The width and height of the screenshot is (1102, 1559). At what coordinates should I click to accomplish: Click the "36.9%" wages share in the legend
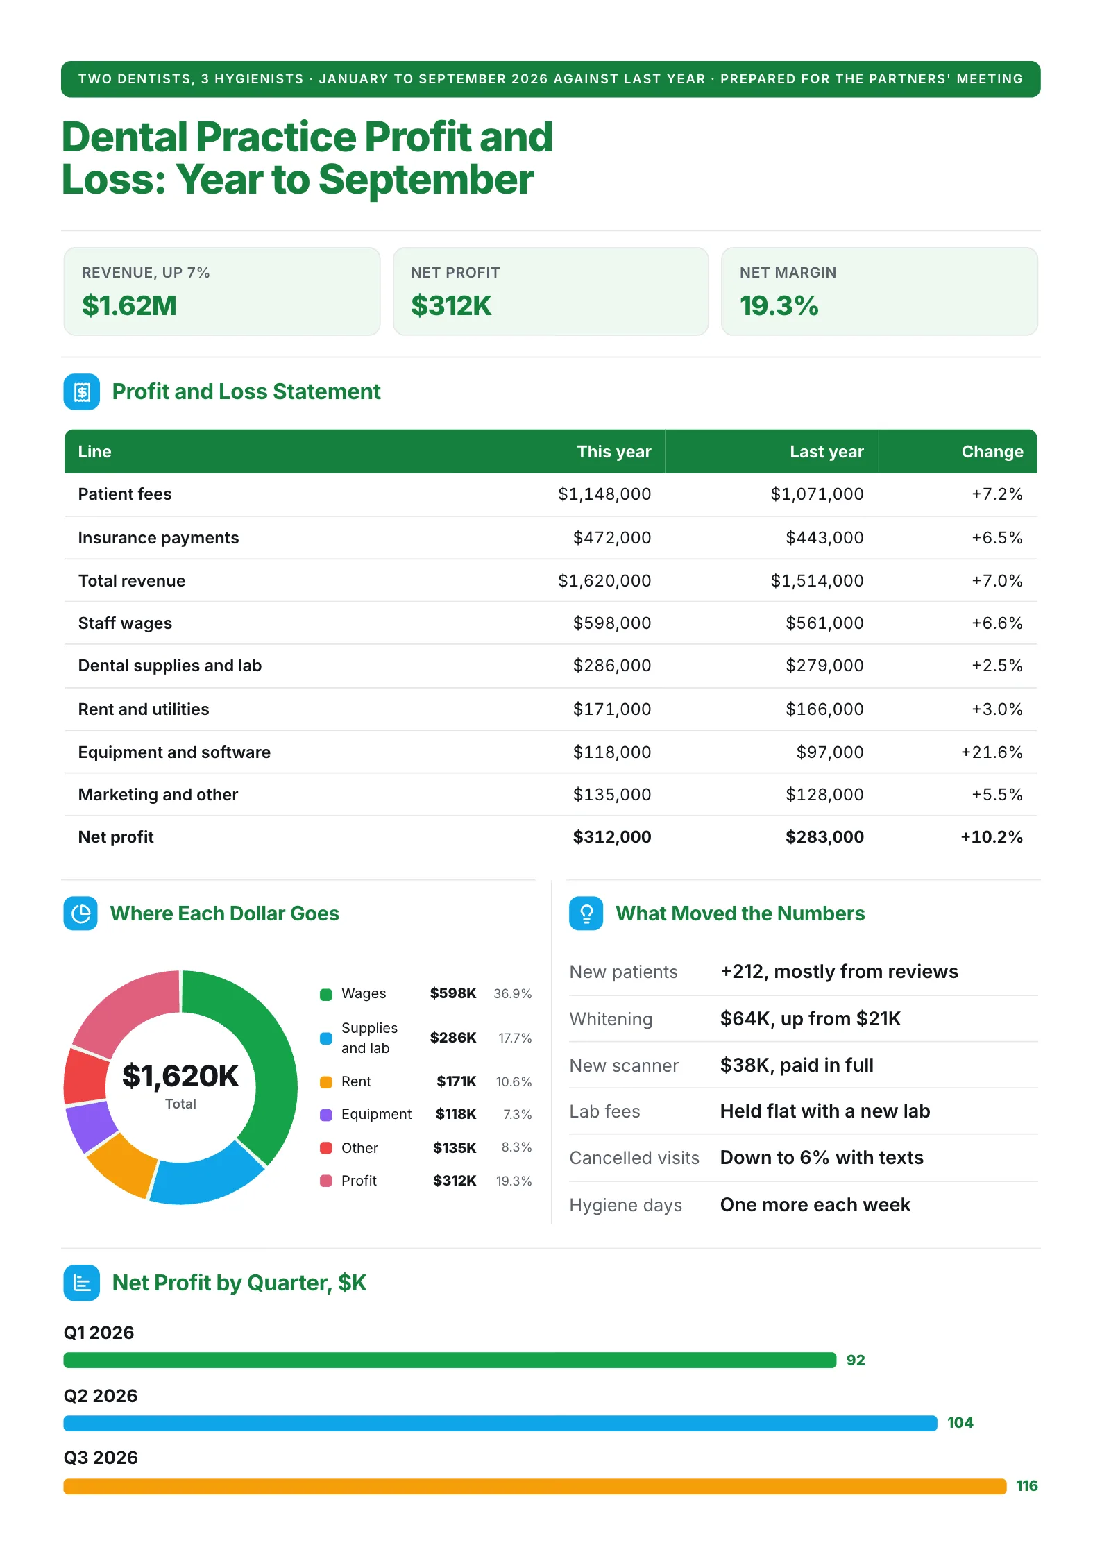513,994
